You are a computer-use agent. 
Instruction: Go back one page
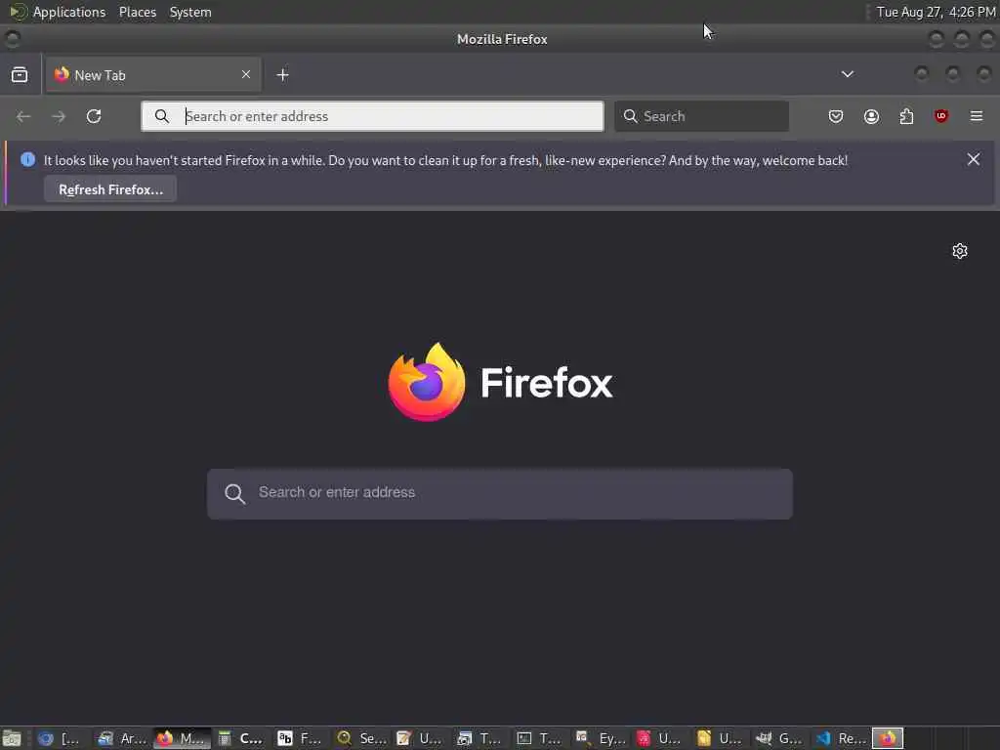23,116
